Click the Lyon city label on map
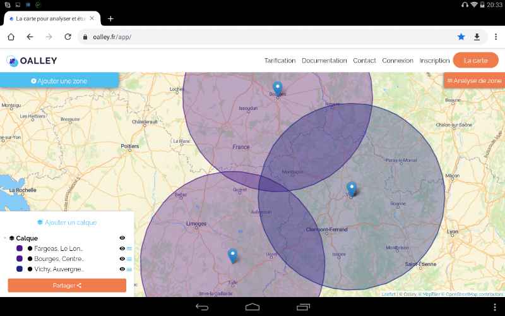 pos(452,231)
